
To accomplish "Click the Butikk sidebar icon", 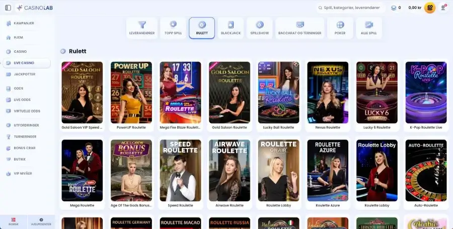I will click(x=9, y=159).
